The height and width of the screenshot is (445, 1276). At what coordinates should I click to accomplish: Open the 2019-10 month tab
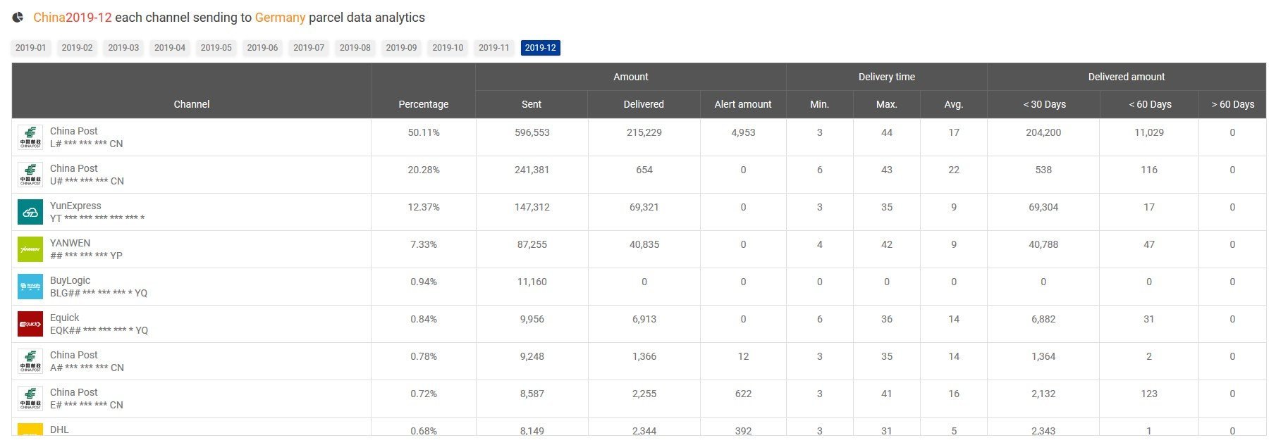tap(448, 48)
